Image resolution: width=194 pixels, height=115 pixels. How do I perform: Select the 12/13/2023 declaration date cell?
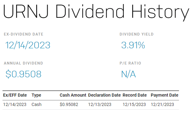tap(100, 104)
